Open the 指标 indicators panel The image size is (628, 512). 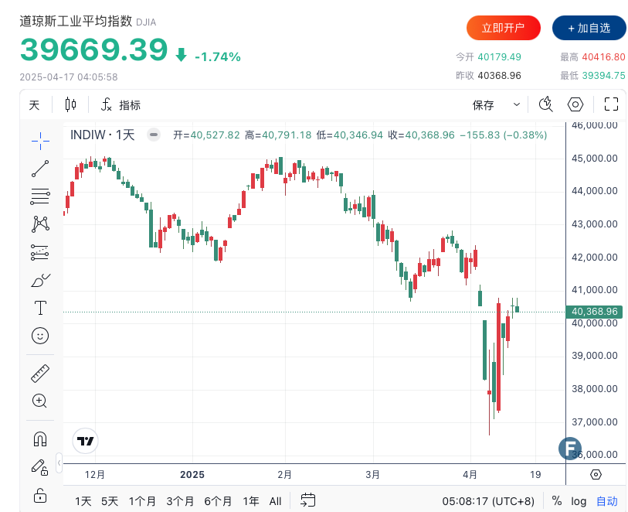pos(121,105)
